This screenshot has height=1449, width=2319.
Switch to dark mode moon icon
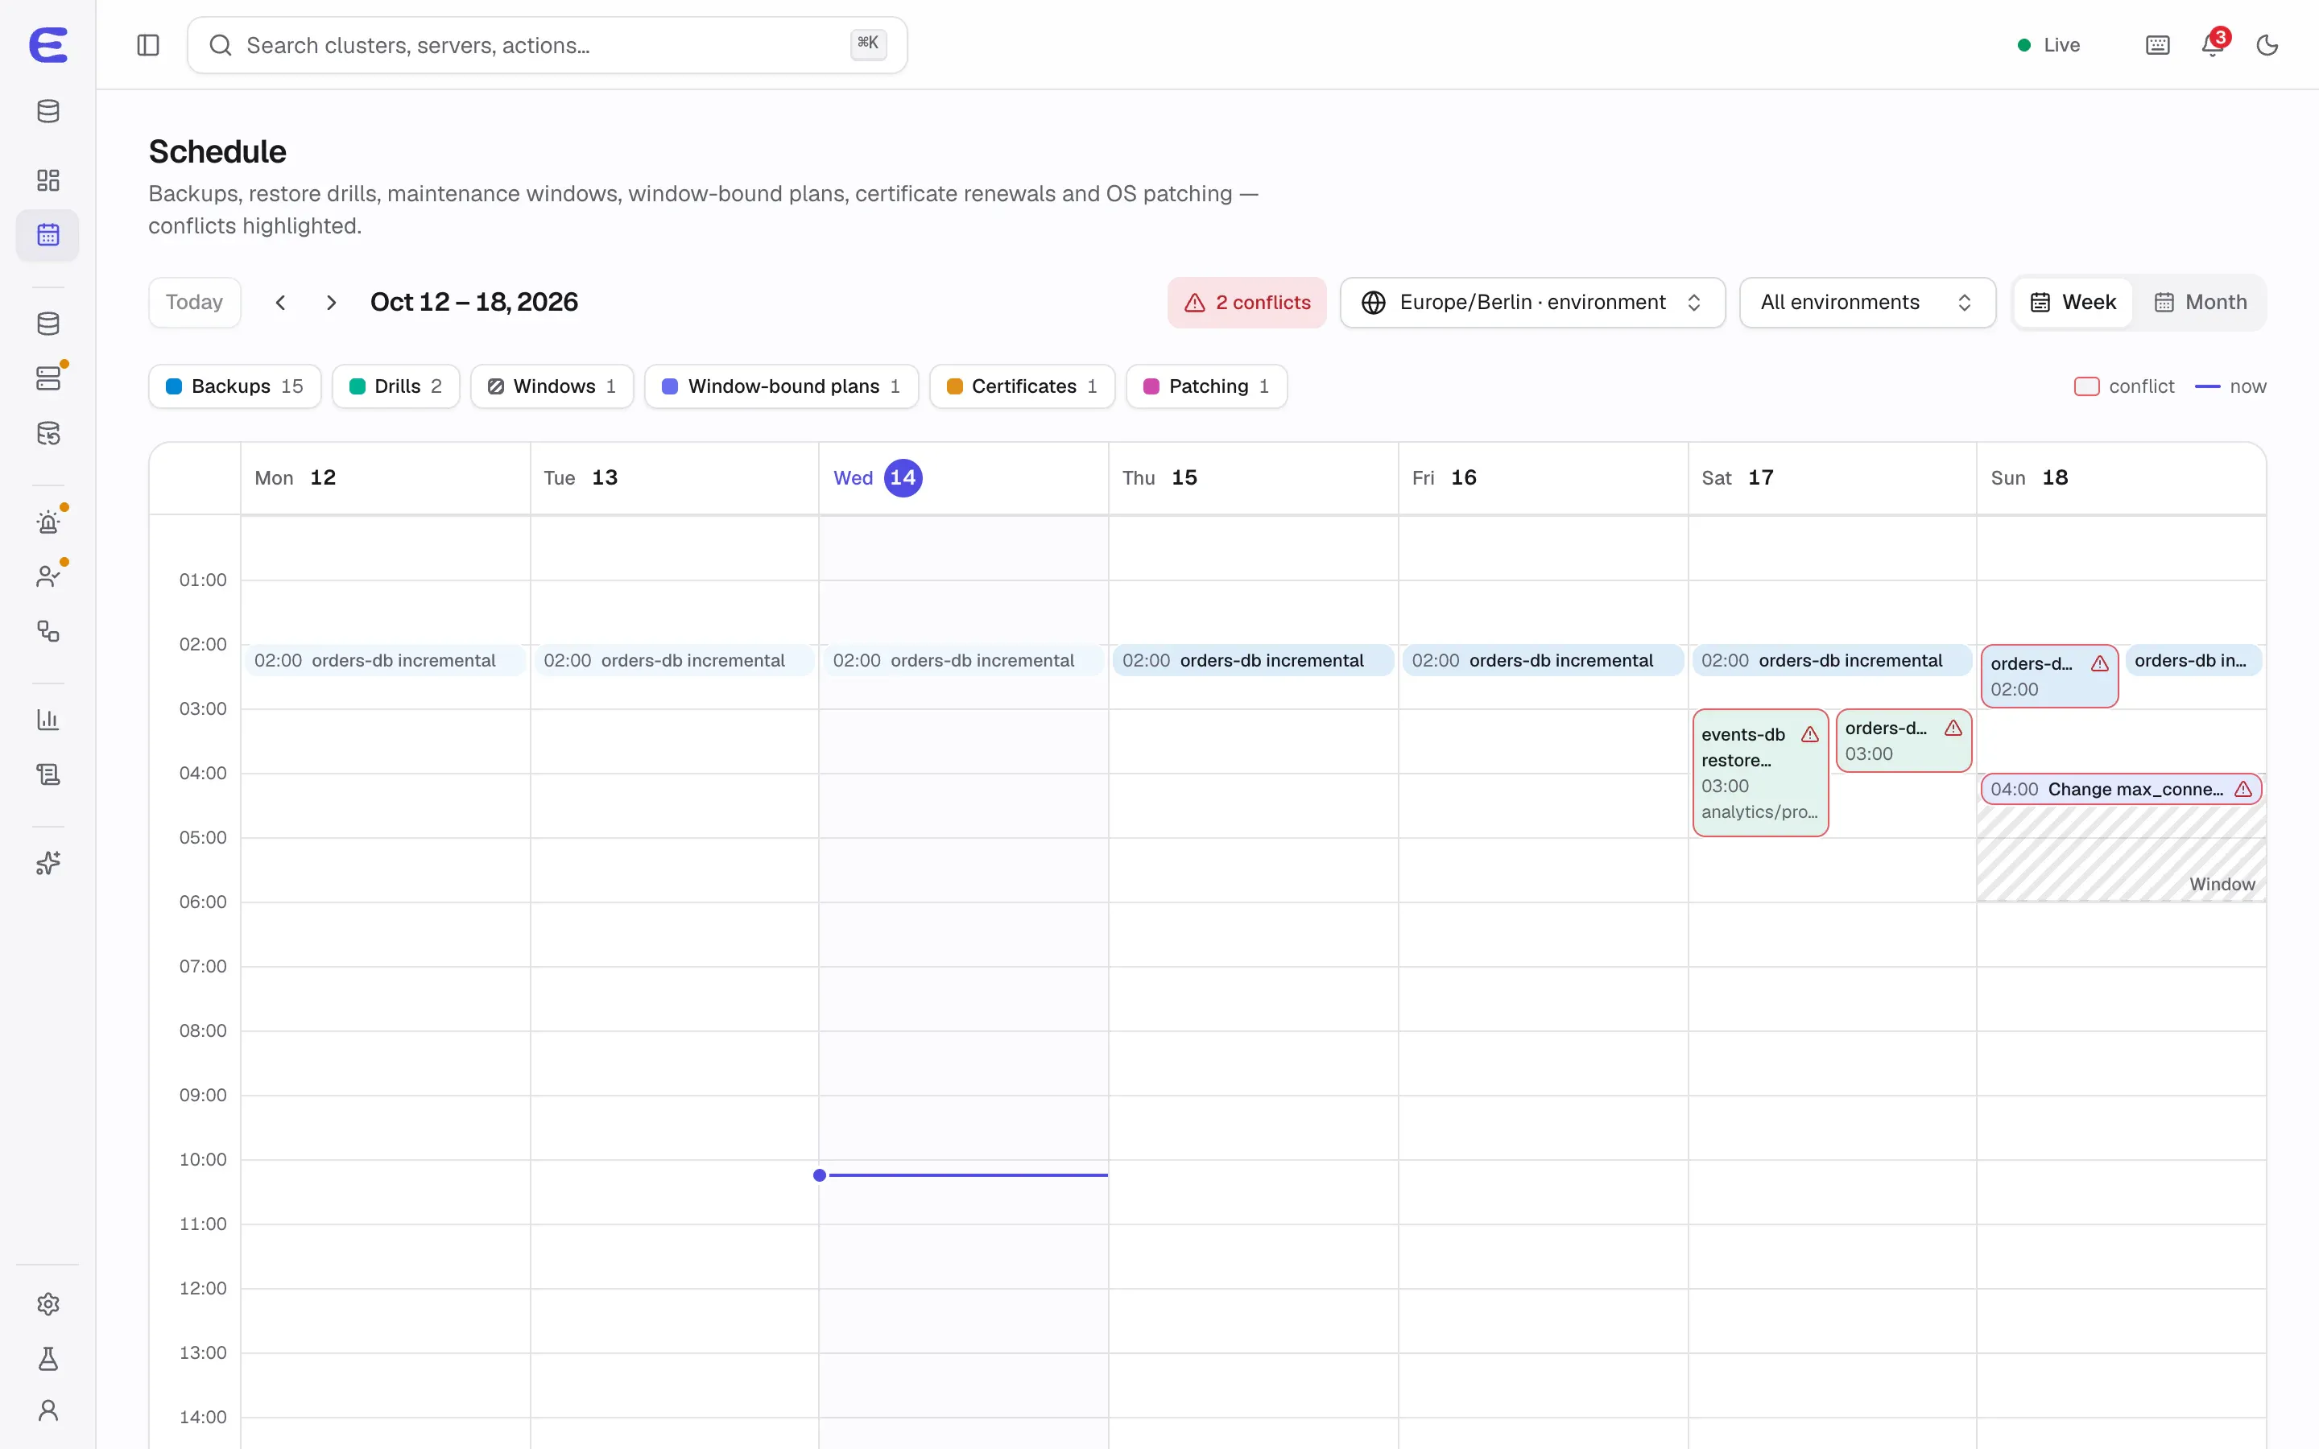point(2267,45)
